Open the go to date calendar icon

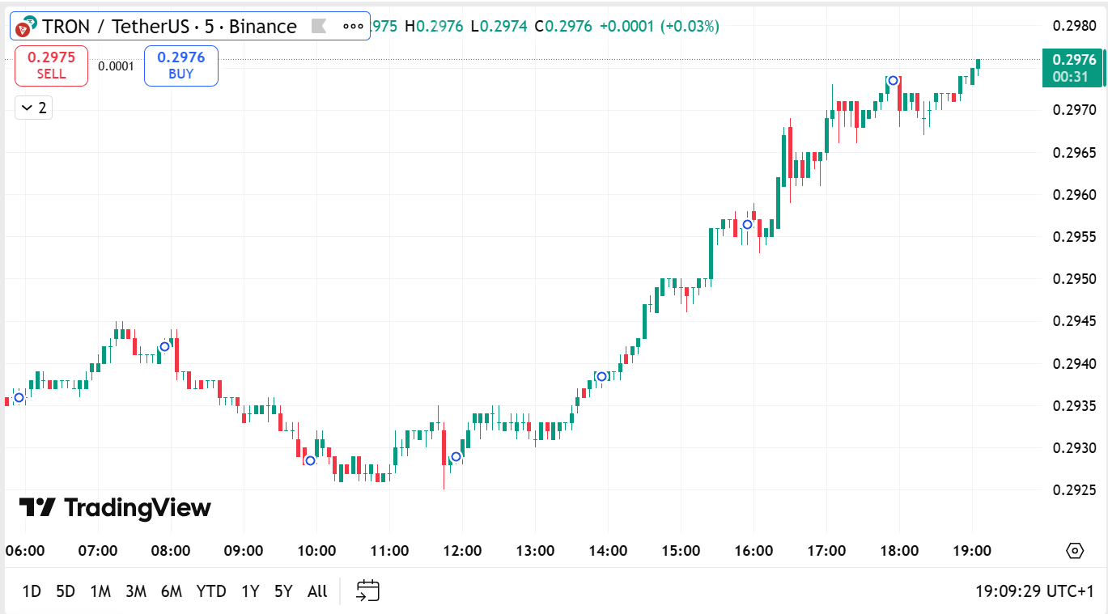pos(368,591)
